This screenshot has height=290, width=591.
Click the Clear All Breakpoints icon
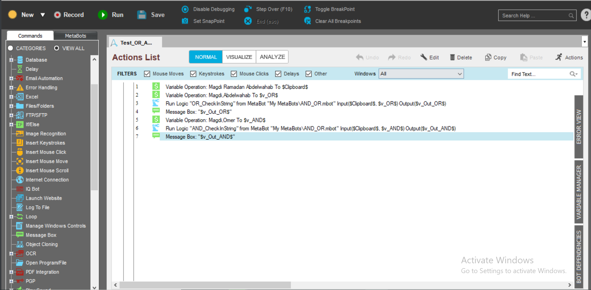[307, 21]
